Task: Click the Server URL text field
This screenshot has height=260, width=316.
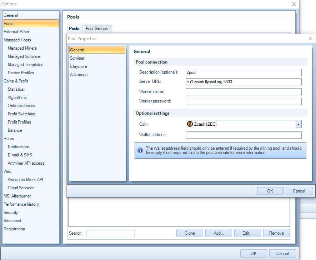Action: (x=244, y=82)
